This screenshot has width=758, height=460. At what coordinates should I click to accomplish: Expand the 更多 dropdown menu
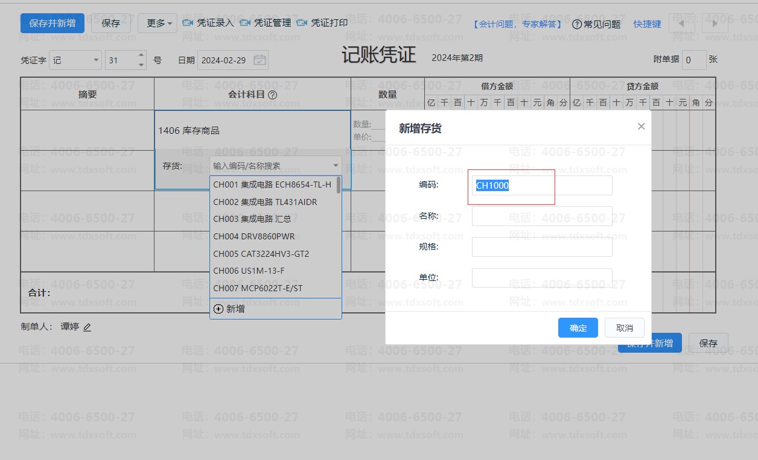[x=158, y=24]
